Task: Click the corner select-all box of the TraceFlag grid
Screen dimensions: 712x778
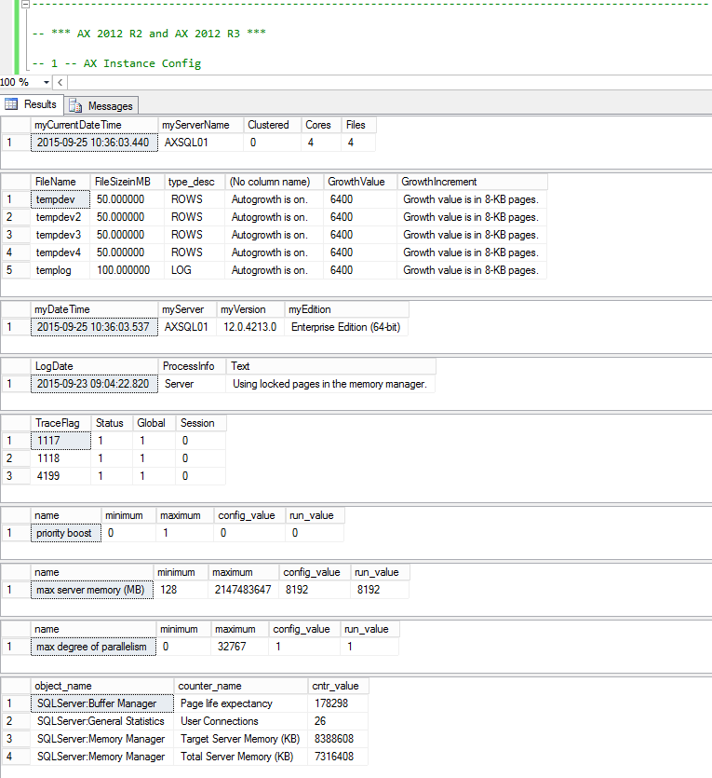Action: point(14,423)
